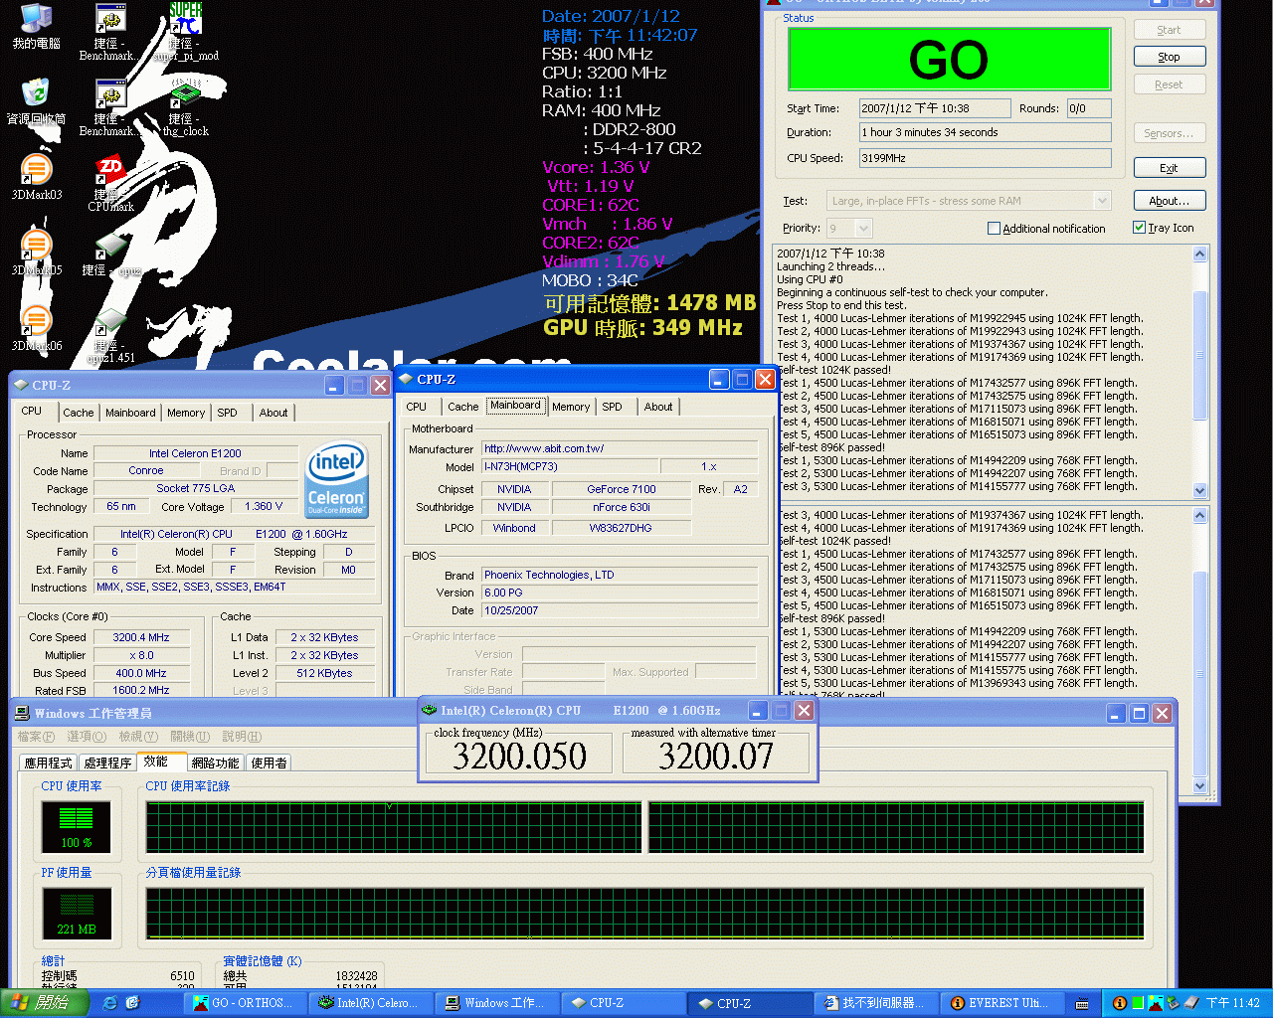Open the 網路功能 tab in Task Manager

[215, 763]
